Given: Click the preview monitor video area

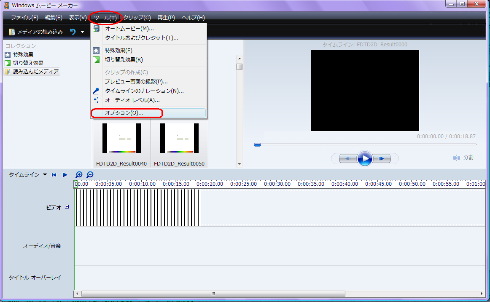Looking at the screenshot, I should point(365,91).
